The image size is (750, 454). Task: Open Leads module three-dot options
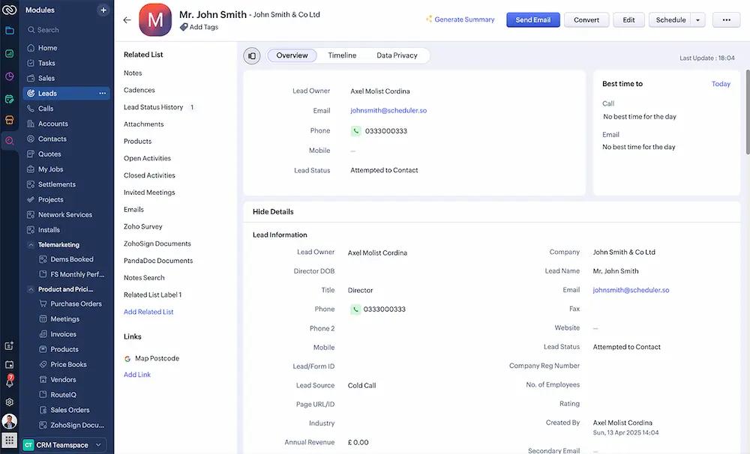102,93
